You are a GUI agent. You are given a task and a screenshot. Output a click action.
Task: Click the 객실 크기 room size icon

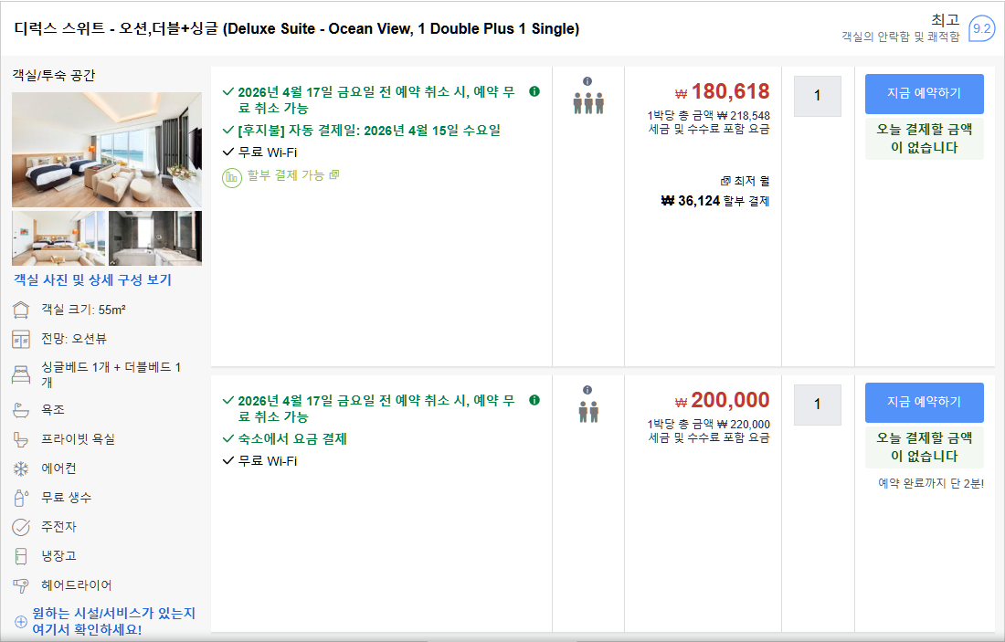click(x=21, y=310)
